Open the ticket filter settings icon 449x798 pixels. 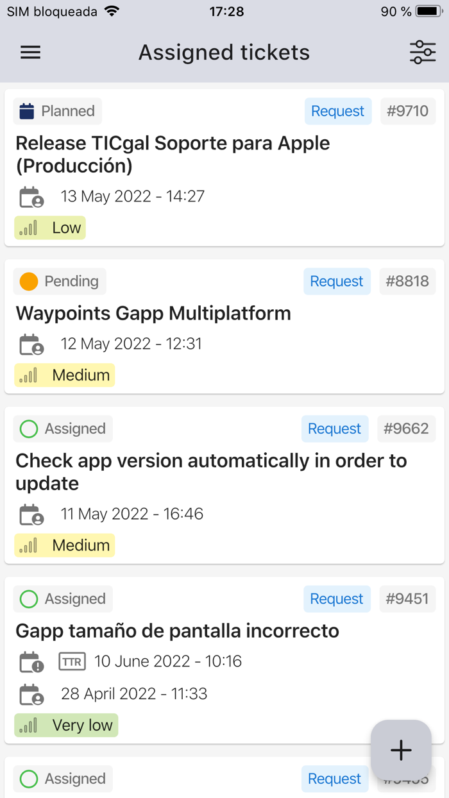click(422, 53)
